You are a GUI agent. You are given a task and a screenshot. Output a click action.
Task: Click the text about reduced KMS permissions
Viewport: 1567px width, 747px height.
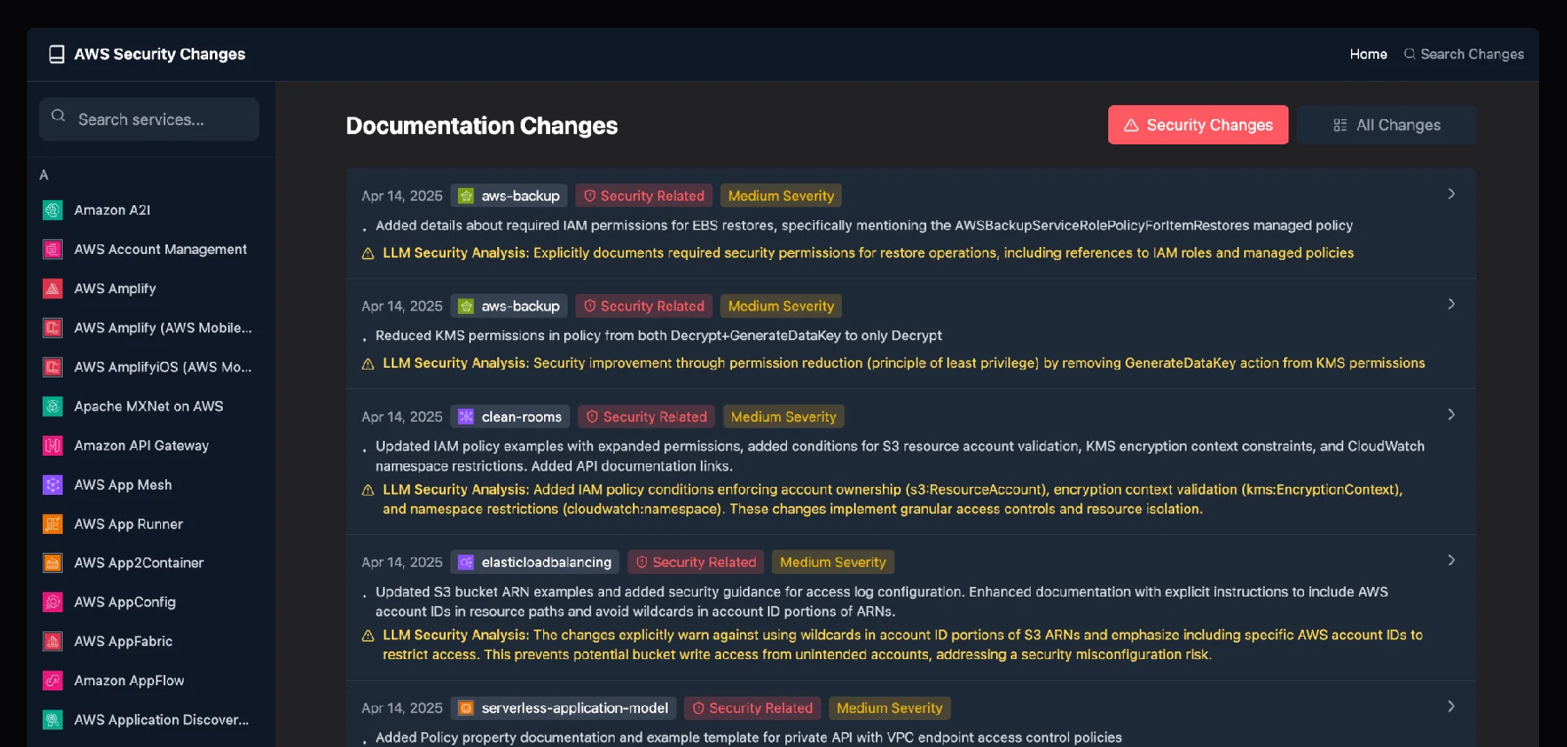(x=658, y=336)
